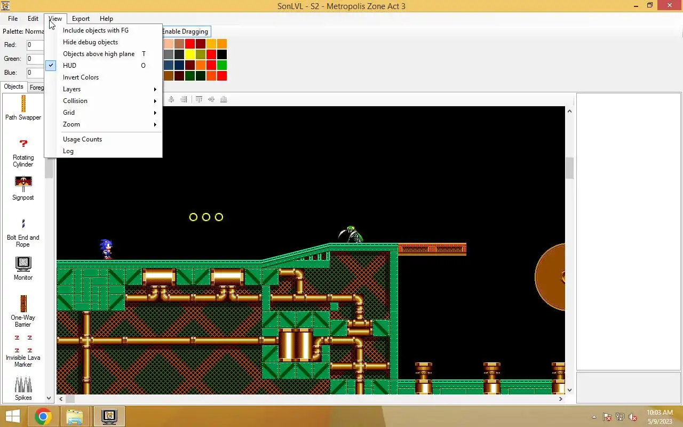This screenshot has height=427, width=683.
Task: Expand the Zoom submenu
Action: tap(103, 124)
